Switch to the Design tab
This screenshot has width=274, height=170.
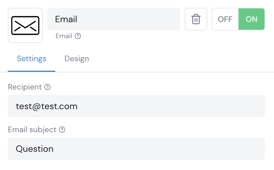coord(77,59)
